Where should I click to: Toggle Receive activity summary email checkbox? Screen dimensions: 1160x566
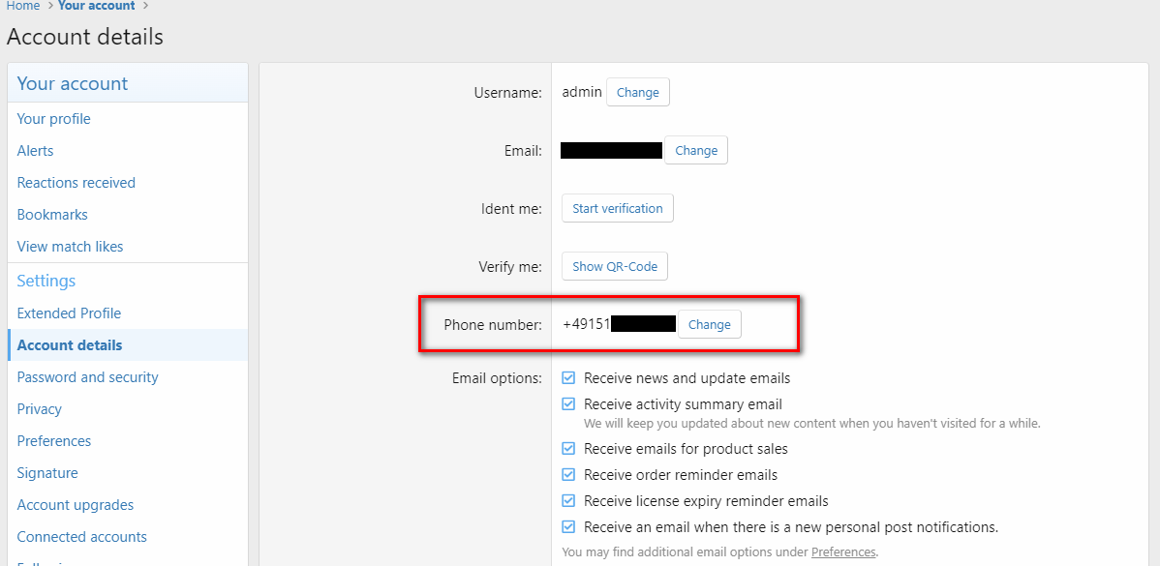tap(569, 404)
